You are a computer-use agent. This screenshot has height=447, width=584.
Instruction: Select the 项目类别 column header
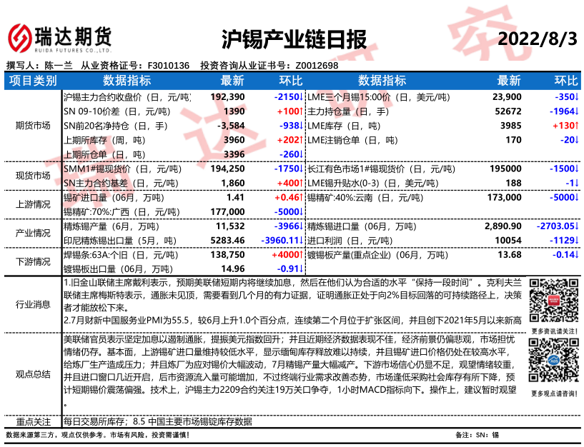pyautogui.click(x=33, y=81)
